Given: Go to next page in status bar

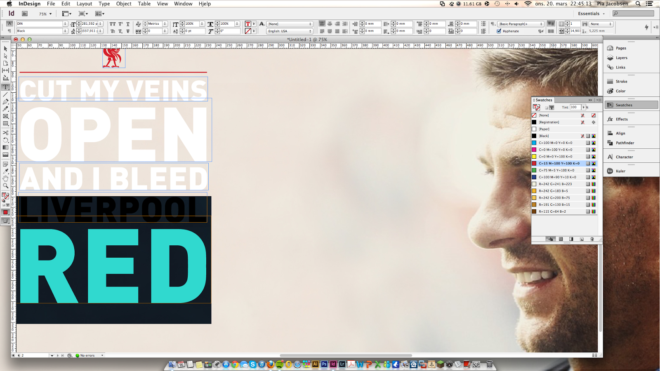Looking at the screenshot, I should (57, 355).
